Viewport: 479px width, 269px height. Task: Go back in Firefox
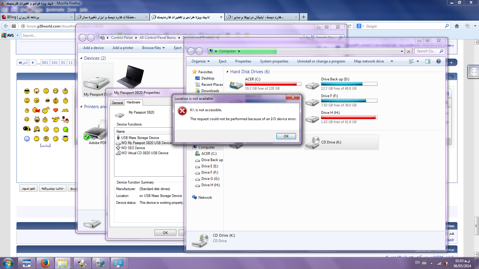coord(6,26)
